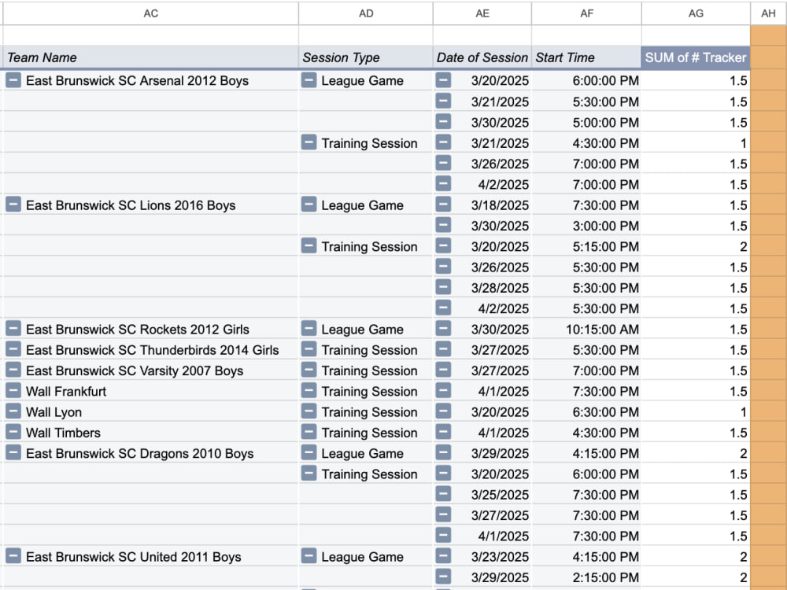Image resolution: width=787 pixels, height=590 pixels.
Task: Collapse League Game under Dragons 2010 Boys
Action: [x=309, y=452]
